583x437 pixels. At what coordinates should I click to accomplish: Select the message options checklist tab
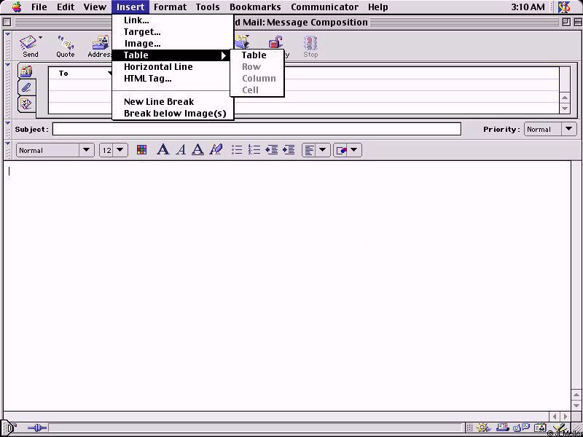[x=26, y=103]
